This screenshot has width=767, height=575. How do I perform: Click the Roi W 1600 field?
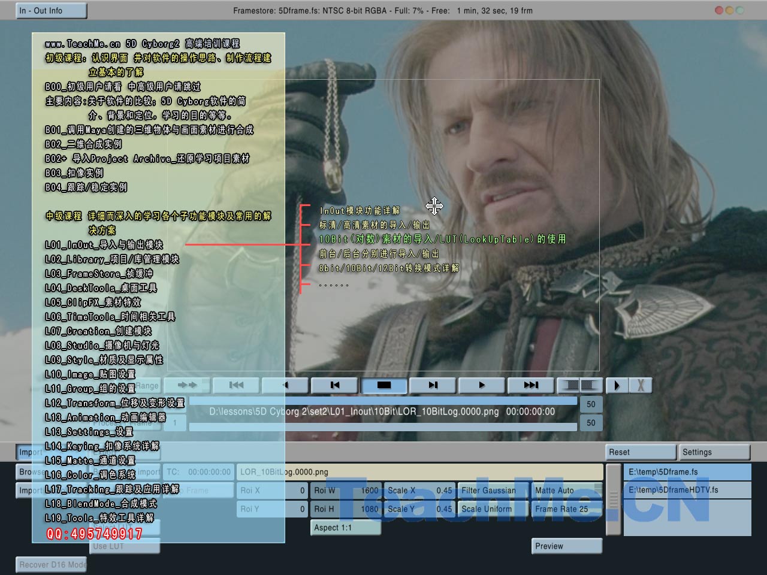tap(346, 491)
